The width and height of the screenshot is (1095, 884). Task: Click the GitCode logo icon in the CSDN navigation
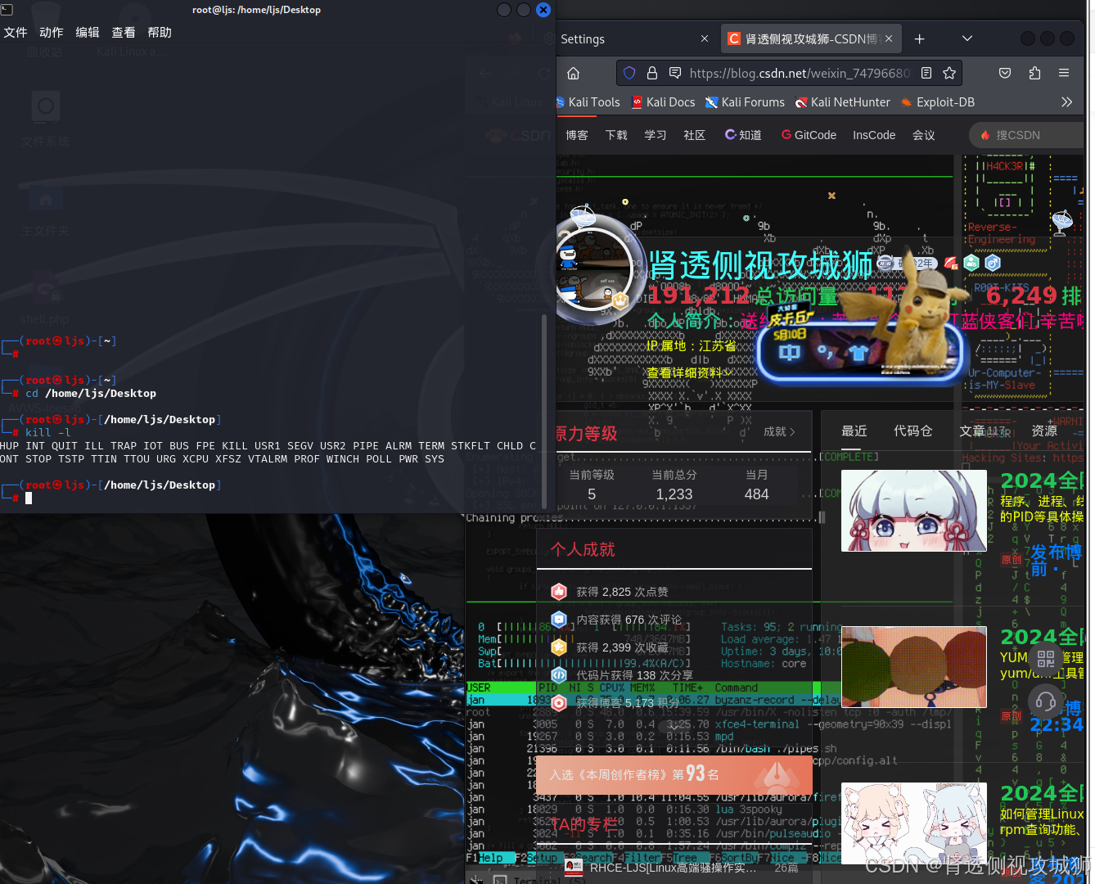click(786, 134)
